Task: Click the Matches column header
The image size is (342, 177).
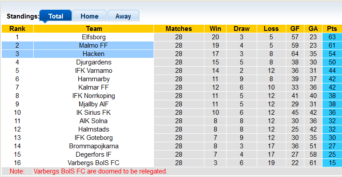Action: click(178, 29)
